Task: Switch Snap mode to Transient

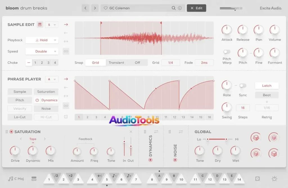Action: tap(117, 62)
